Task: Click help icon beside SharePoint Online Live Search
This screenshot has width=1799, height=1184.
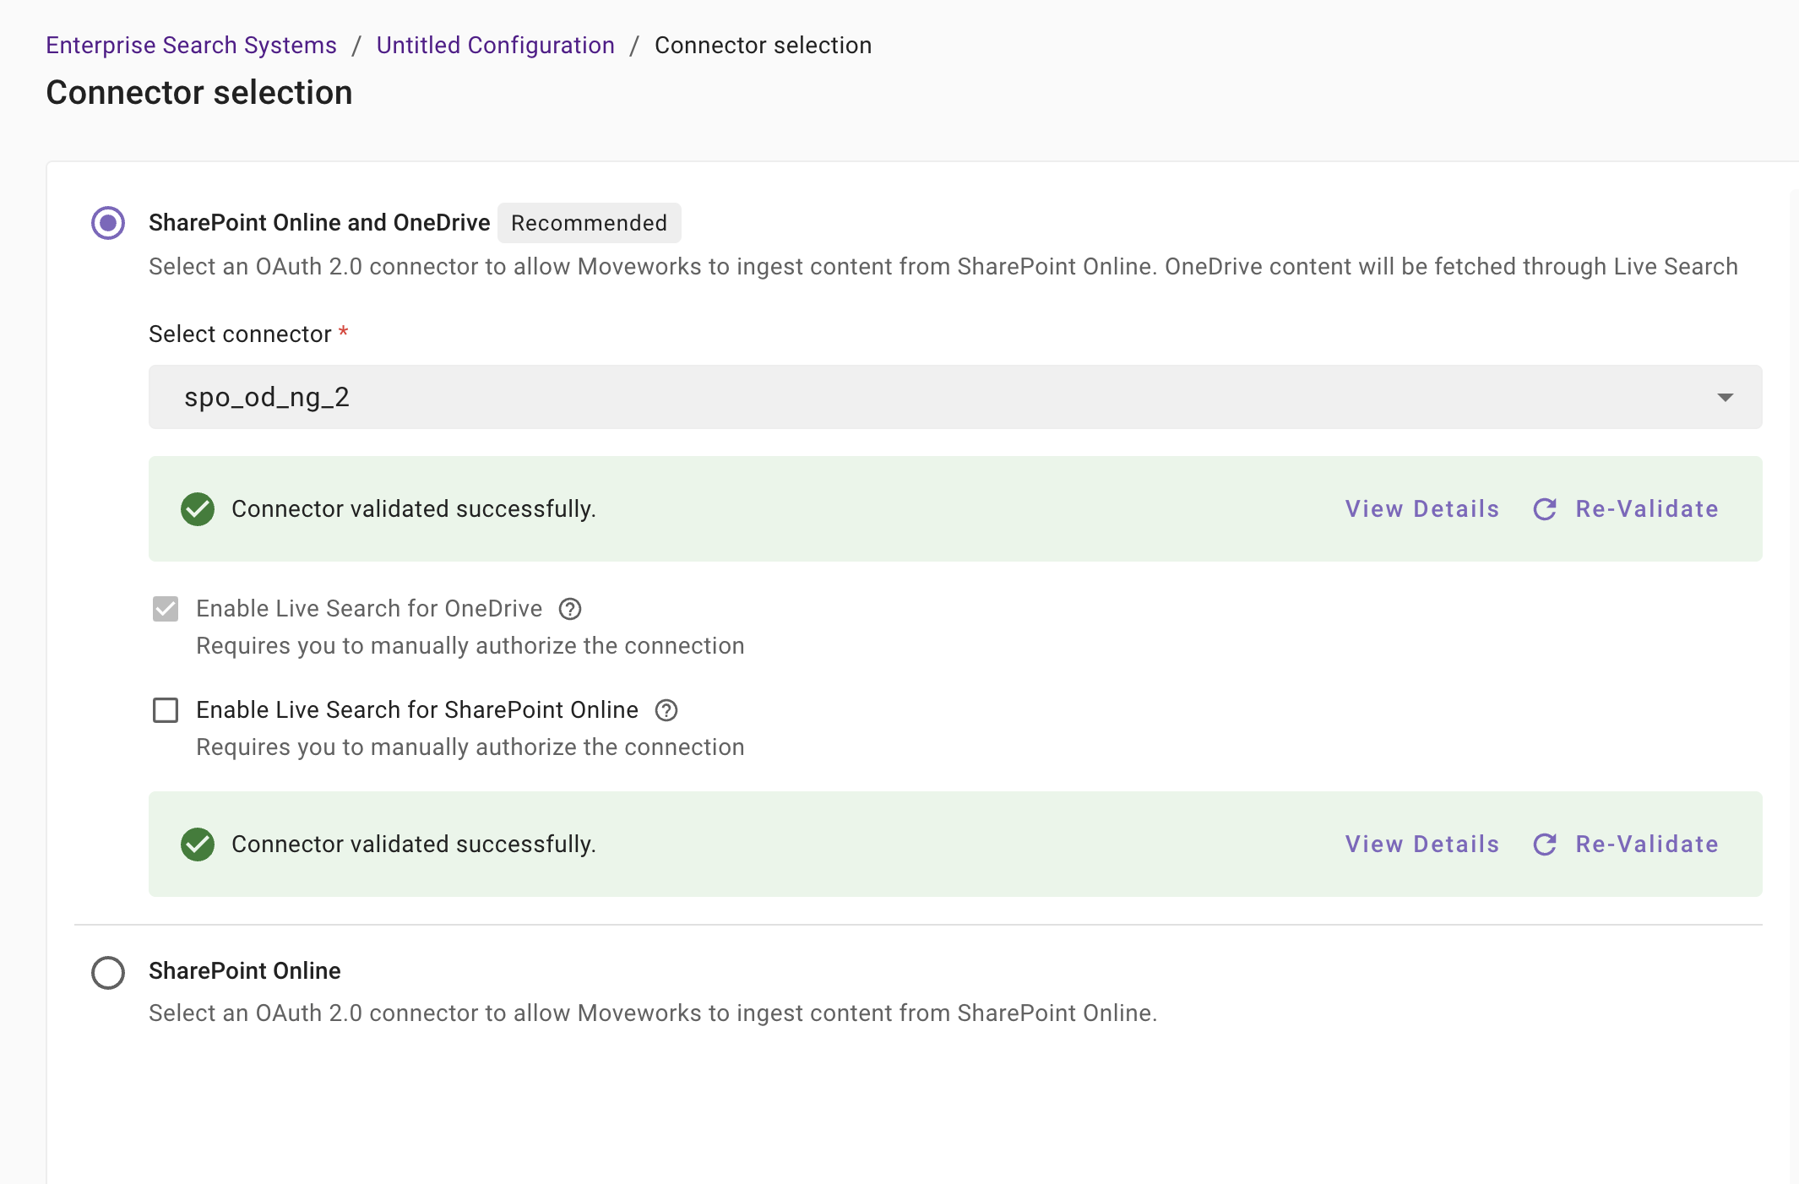Action: [x=666, y=710]
